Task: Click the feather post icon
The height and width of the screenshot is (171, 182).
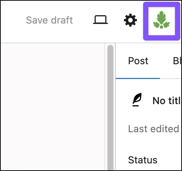Action: (137, 100)
